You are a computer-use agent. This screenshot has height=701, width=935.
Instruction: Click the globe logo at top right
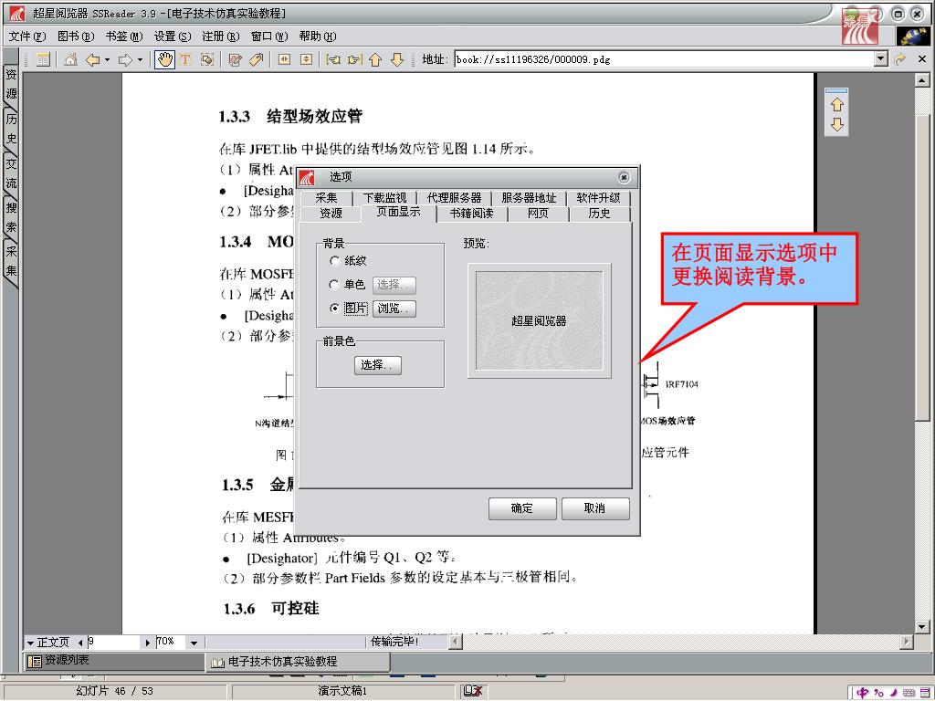pos(913,37)
